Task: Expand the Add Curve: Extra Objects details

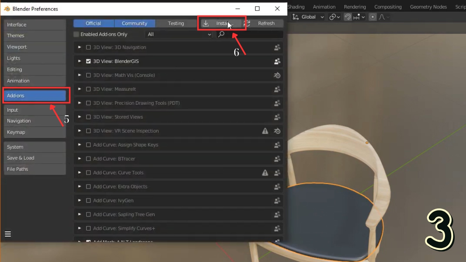Action: pyautogui.click(x=80, y=187)
